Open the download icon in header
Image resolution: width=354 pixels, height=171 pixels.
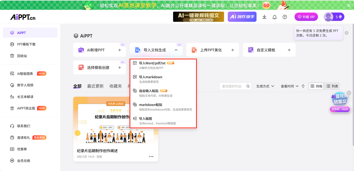(264, 17)
